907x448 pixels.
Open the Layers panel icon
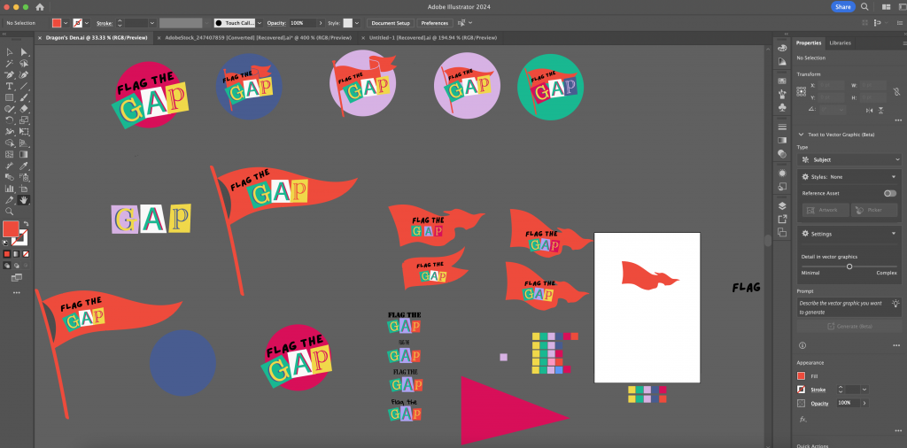click(782, 205)
